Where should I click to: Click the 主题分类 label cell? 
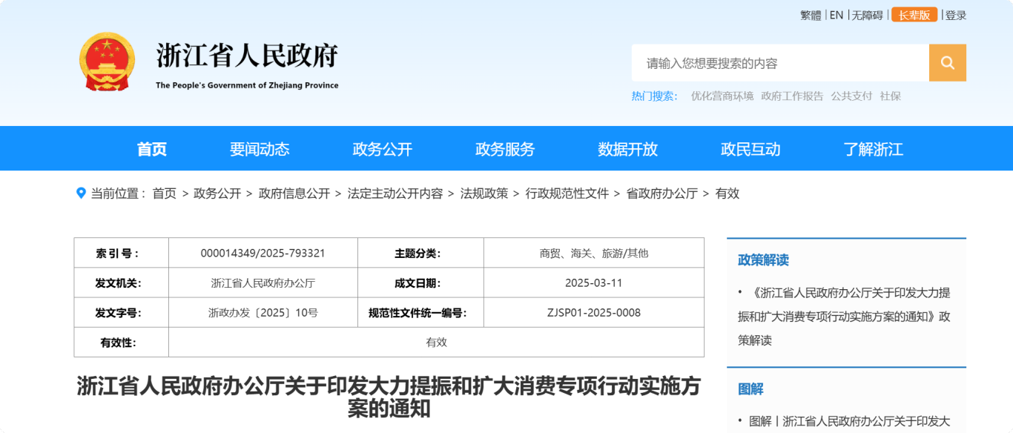coord(420,253)
